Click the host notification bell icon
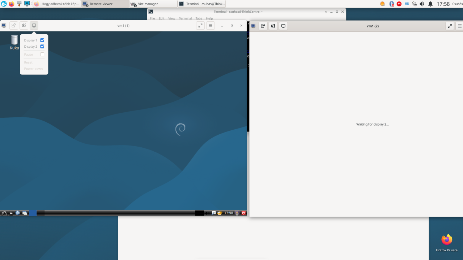 (x=430, y=4)
